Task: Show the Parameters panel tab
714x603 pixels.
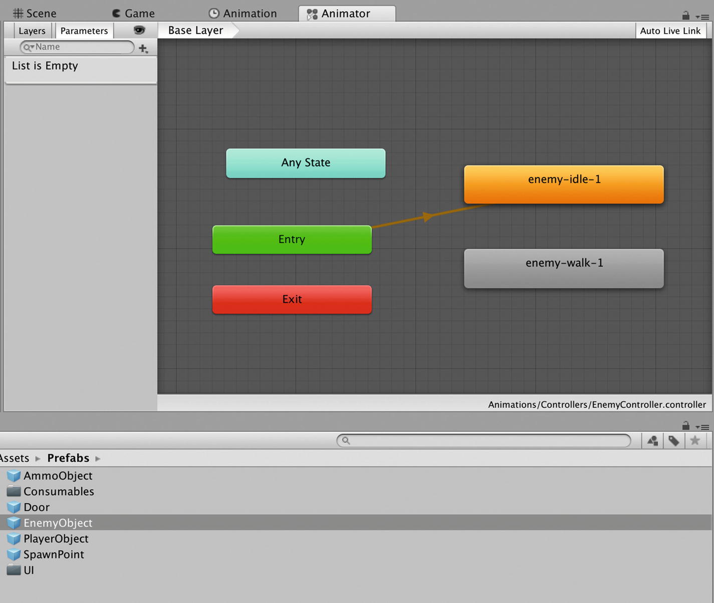Action: (x=84, y=31)
